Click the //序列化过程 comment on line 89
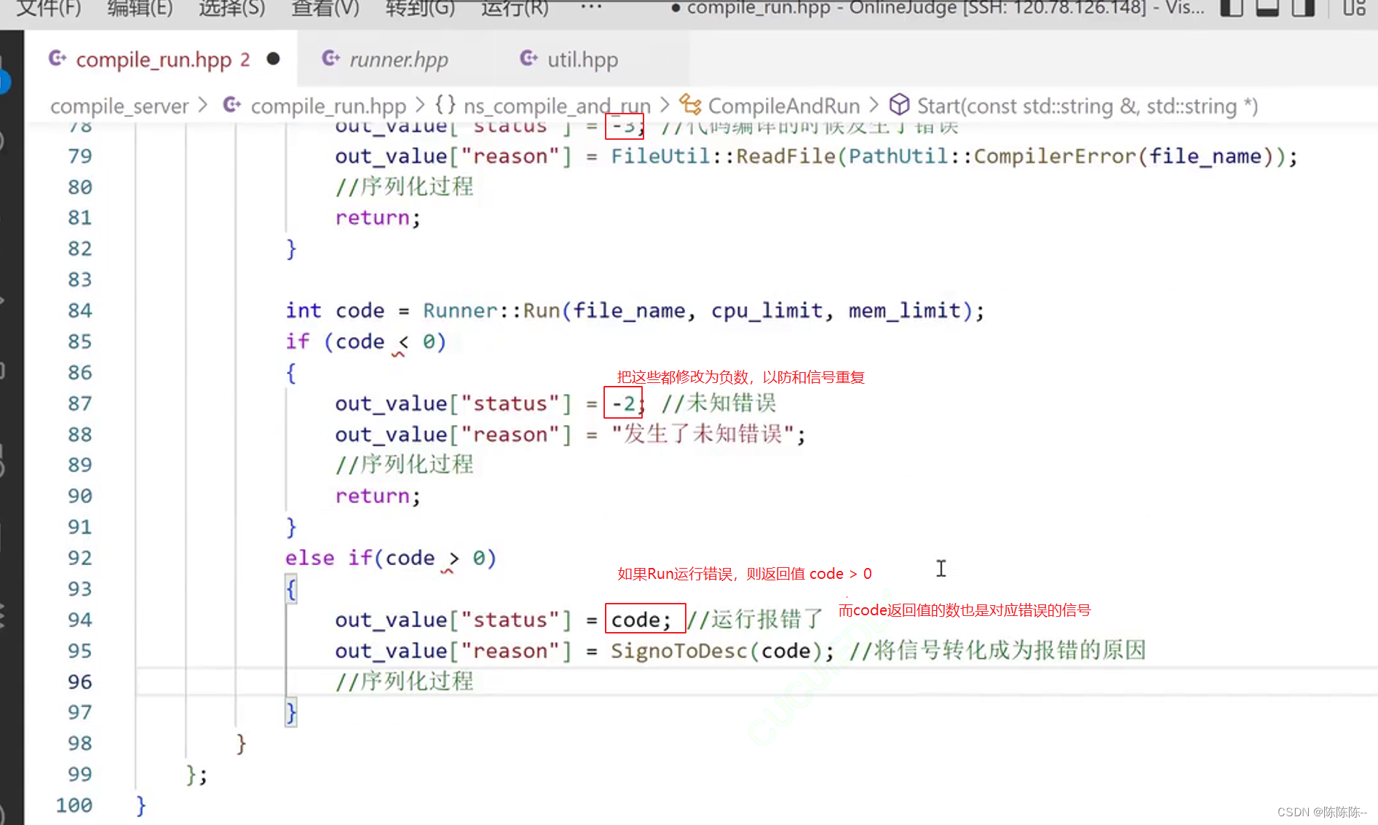 [404, 465]
